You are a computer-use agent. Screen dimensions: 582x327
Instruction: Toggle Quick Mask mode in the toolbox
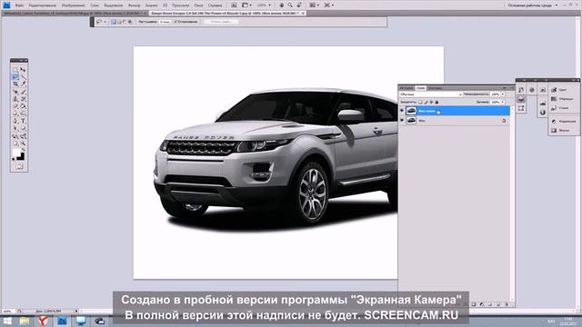coord(19,167)
